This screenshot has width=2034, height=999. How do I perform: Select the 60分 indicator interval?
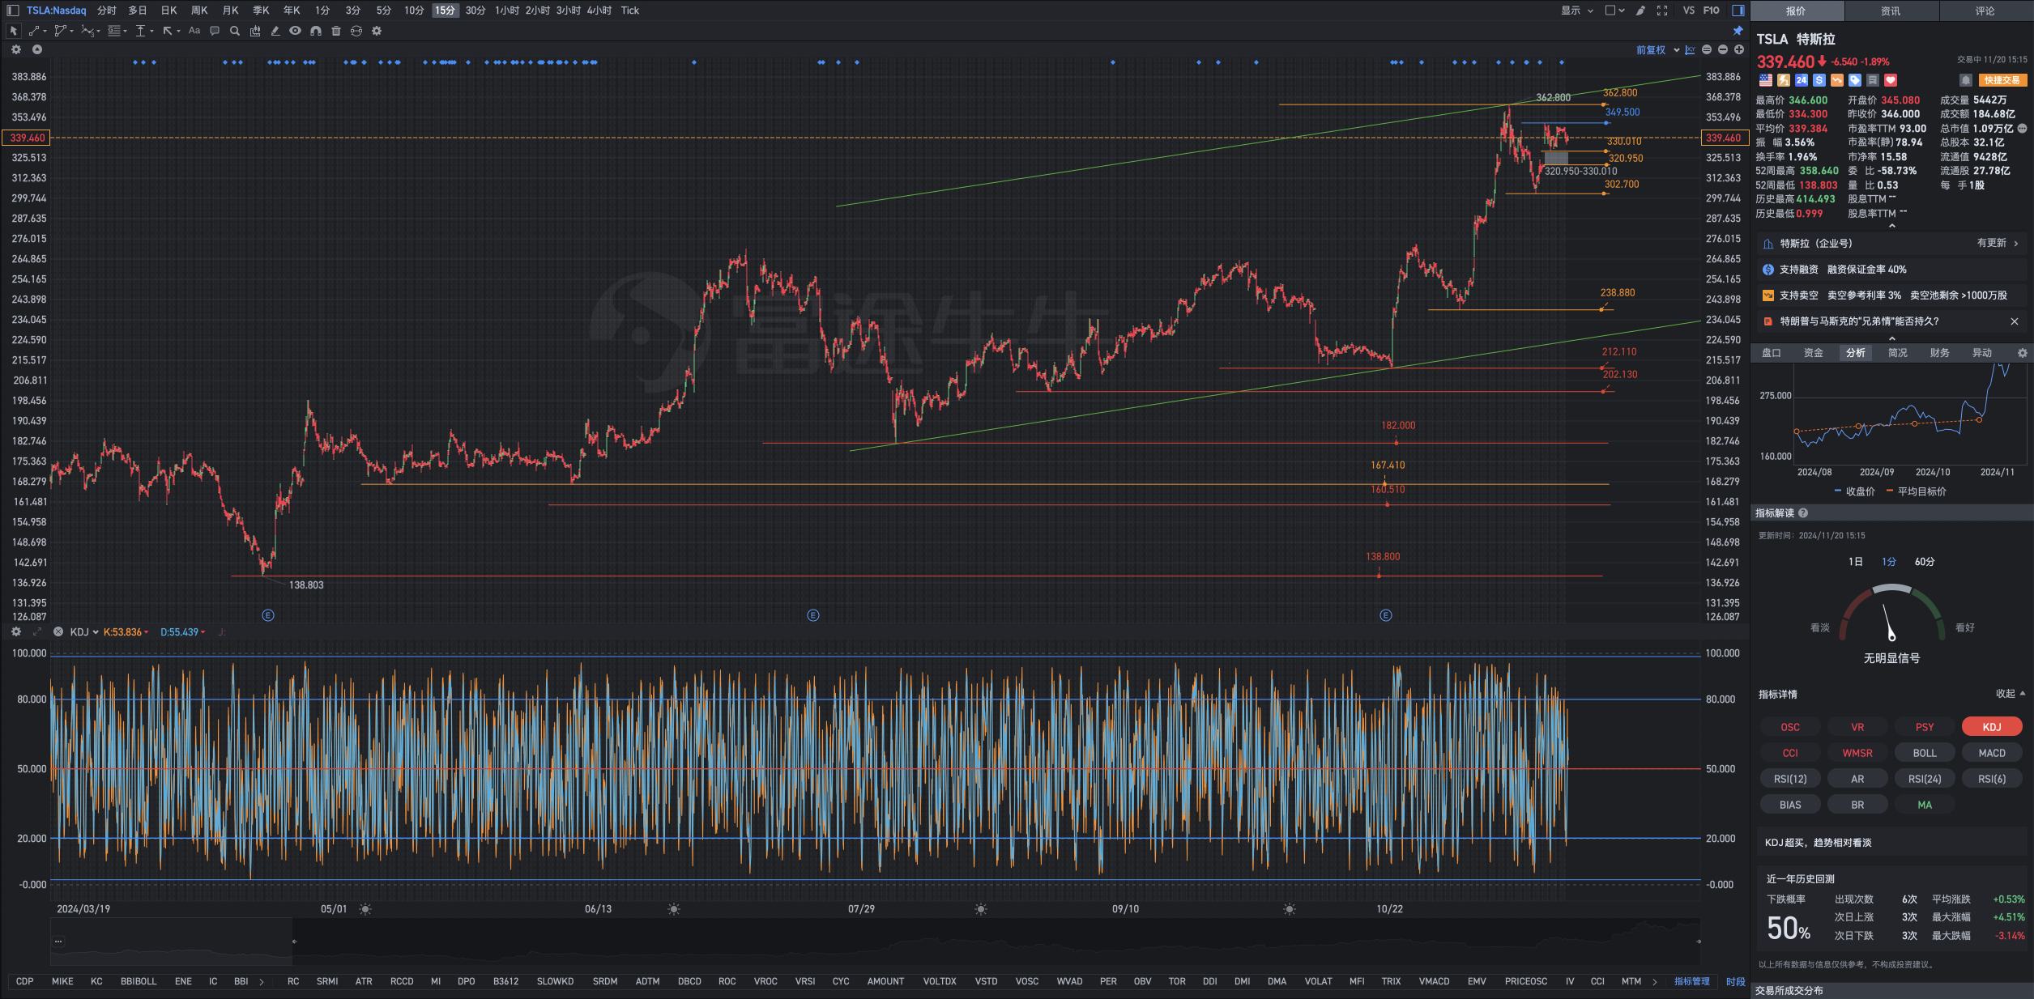click(x=1925, y=562)
